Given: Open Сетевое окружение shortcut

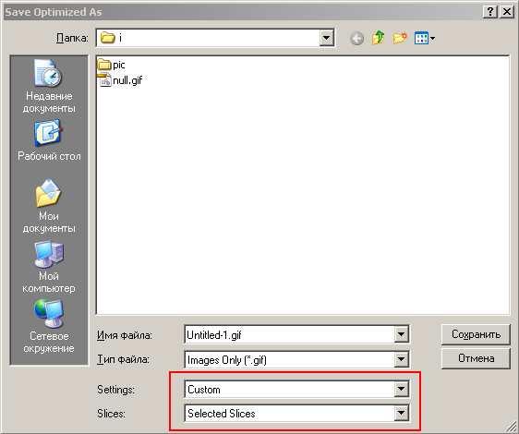Looking at the screenshot, I should [x=49, y=326].
